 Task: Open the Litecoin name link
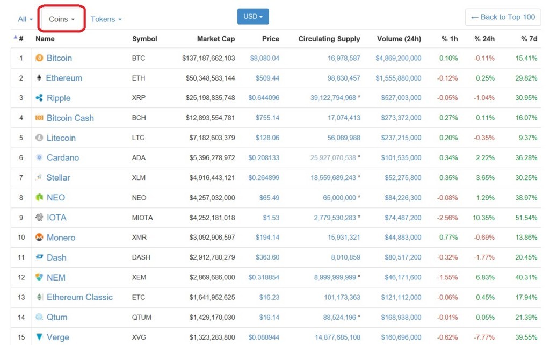tap(61, 138)
